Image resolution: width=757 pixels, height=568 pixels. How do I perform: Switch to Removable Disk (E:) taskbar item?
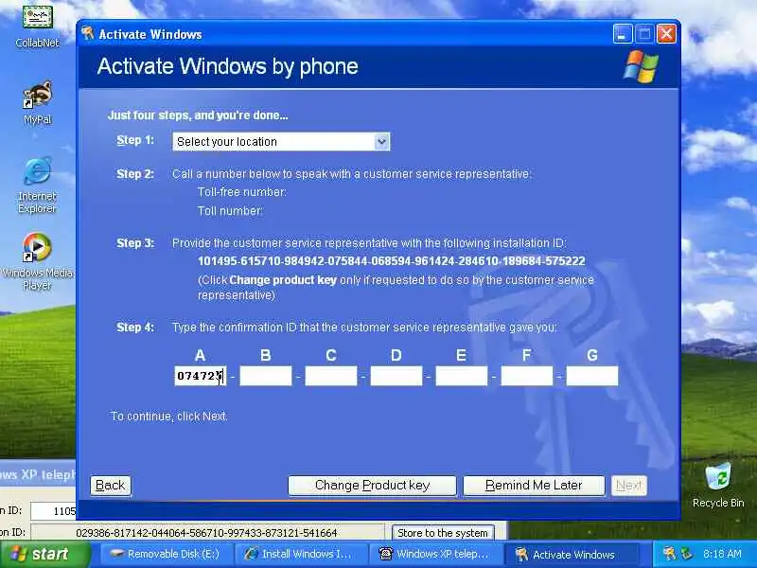click(x=167, y=554)
